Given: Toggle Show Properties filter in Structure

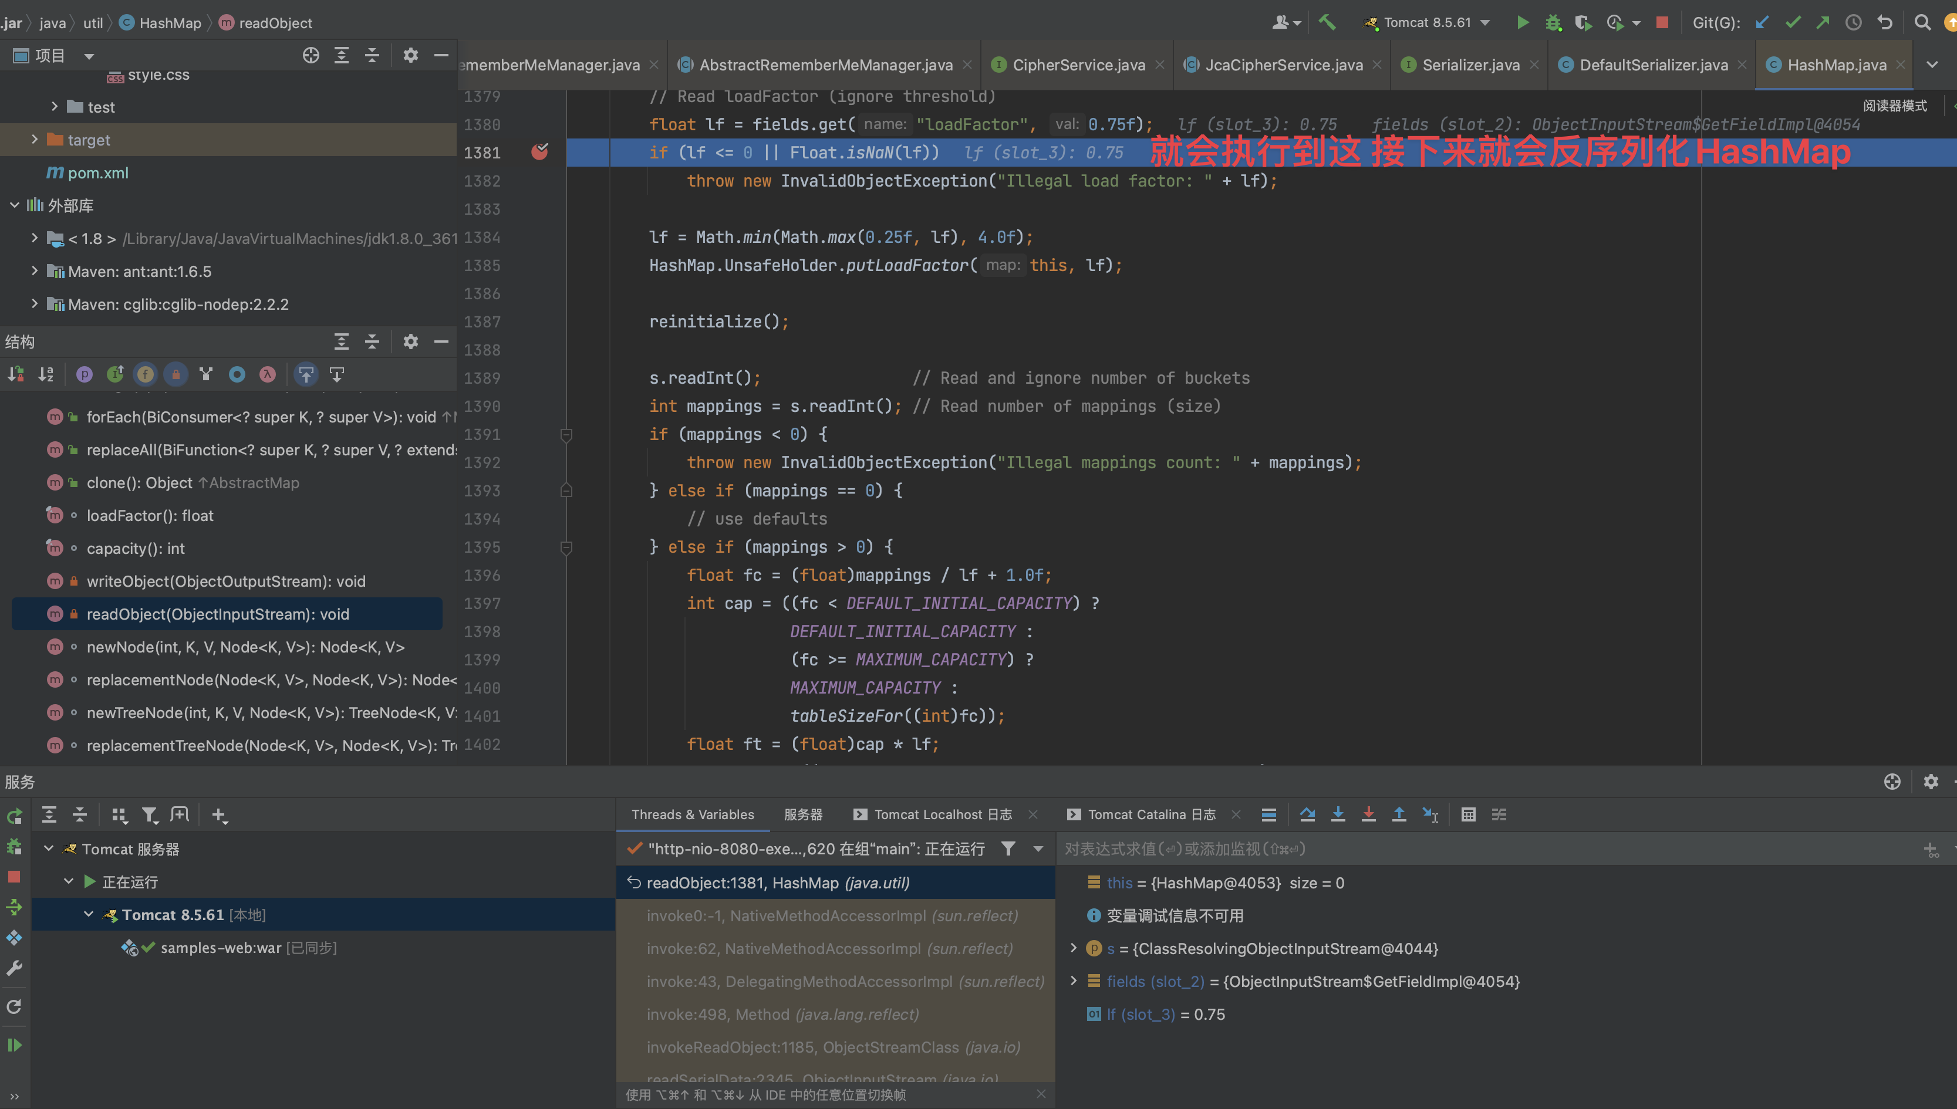Looking at the screenshot, I should tap(85, 374).
